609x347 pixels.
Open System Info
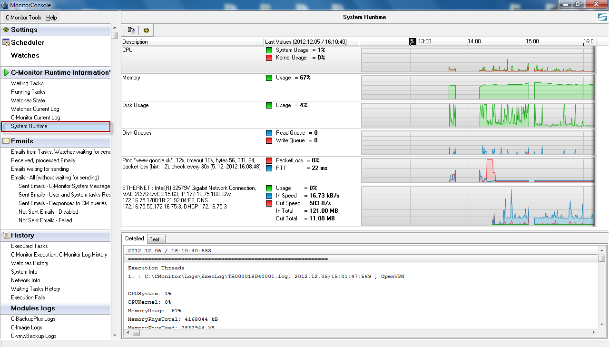(24, 272)
